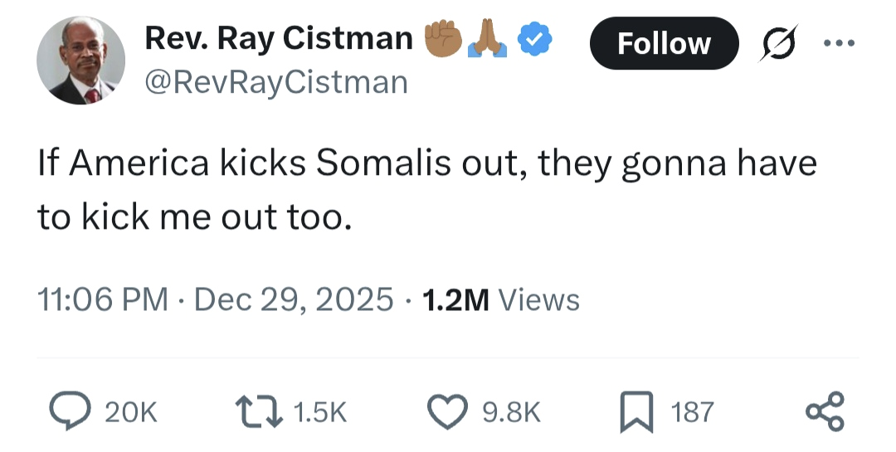Open the Rev. Ray Cistman display name
The width and height of the screenshot is (896, 452).
[279, 38]
